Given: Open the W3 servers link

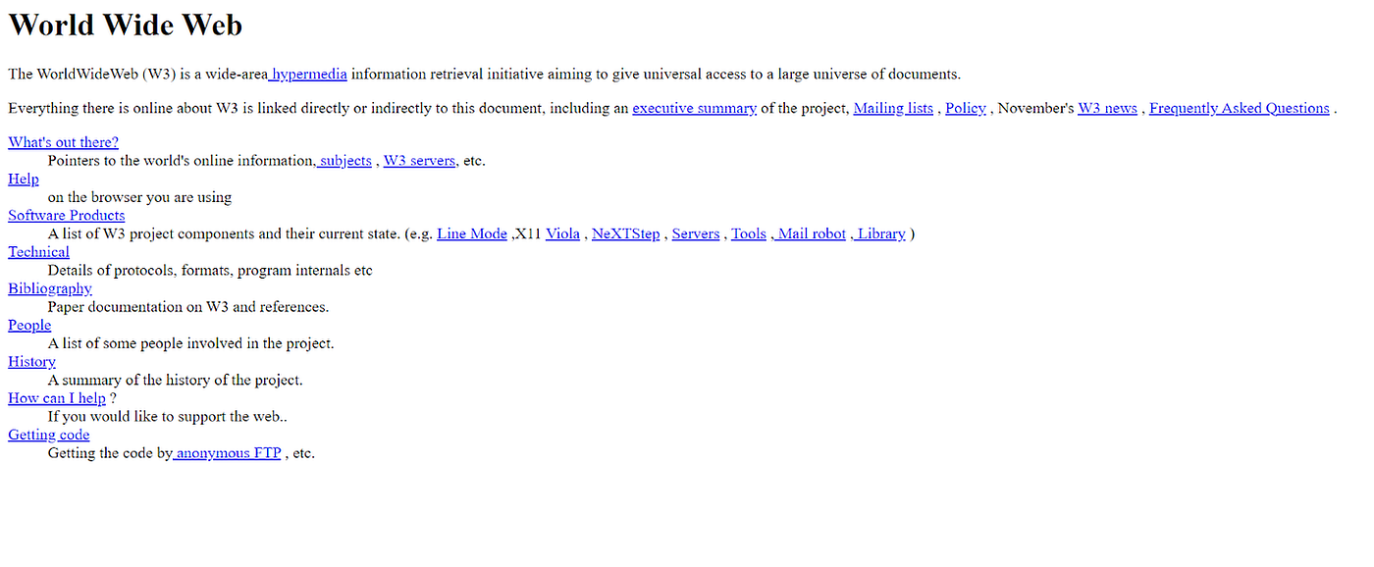Looking at the screenshot, I should click(x=419, y=160).
